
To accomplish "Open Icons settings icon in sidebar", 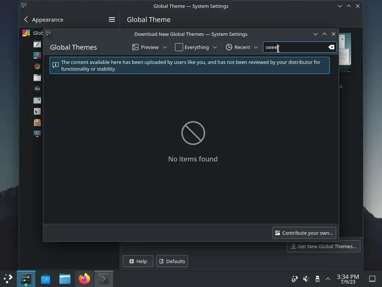I will click(37, 100).
